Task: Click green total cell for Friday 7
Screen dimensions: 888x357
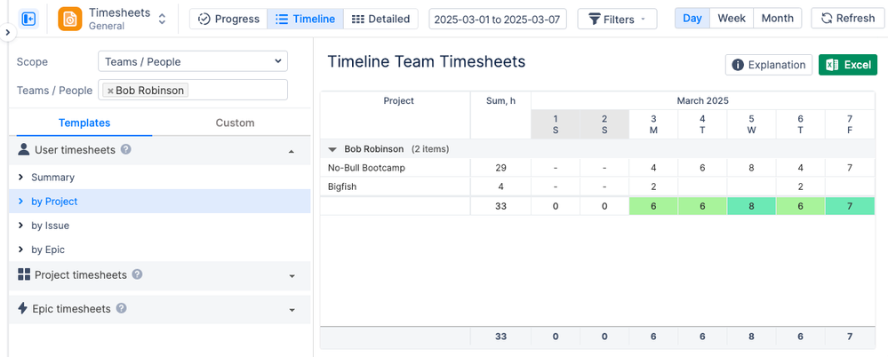Action: pos(850,206)
